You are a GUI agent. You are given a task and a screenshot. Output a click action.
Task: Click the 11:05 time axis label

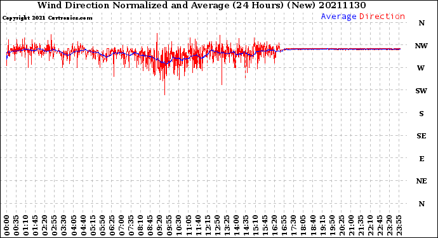tap(189, 225)
